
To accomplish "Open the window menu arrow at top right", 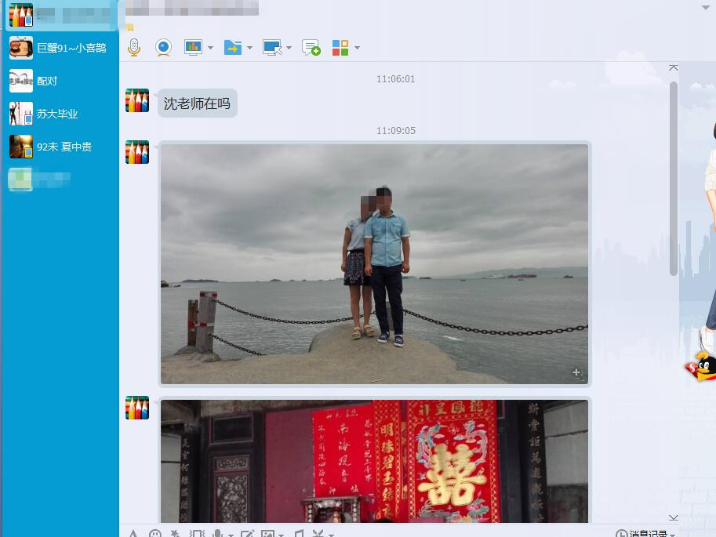I will [706, 7].
